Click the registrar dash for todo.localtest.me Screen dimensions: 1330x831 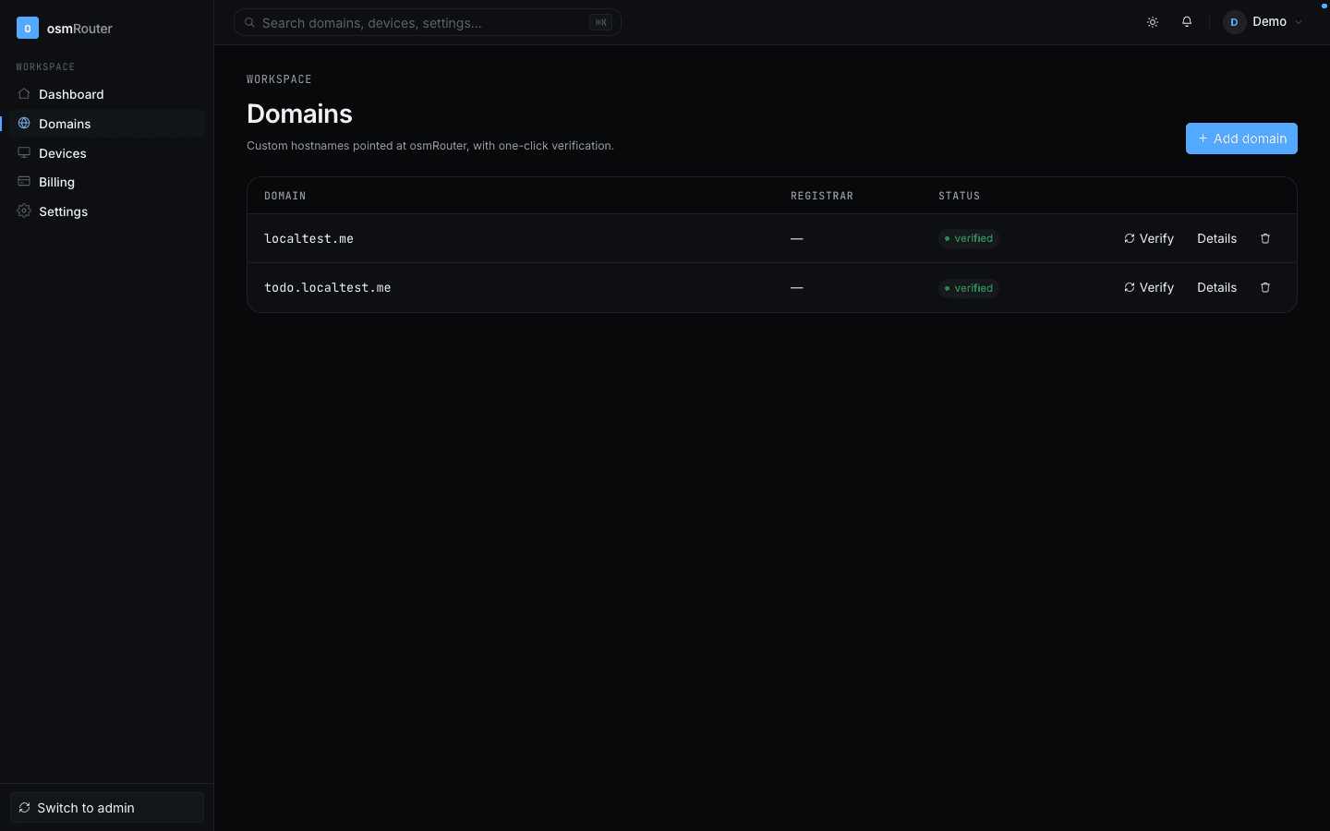796,287
